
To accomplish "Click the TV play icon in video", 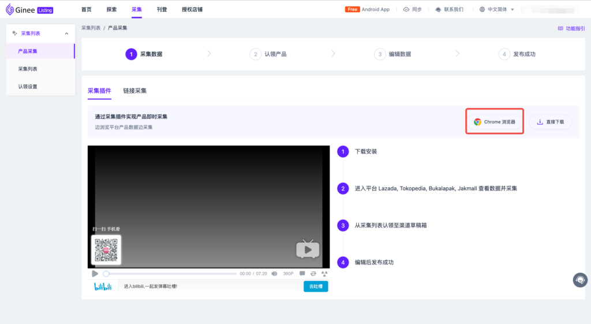I will point(308,249).
